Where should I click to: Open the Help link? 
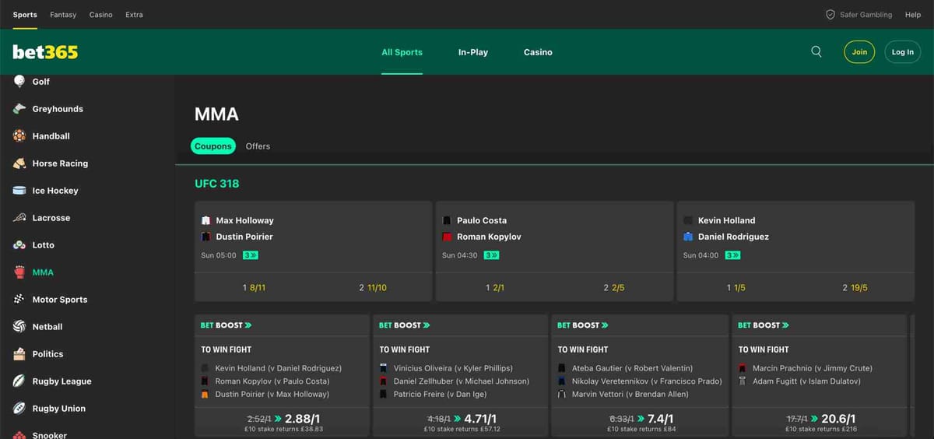[x=913, y=15]
